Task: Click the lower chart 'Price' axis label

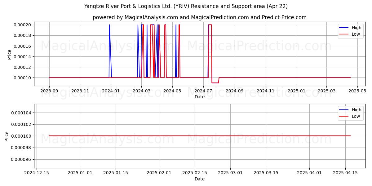Action: coord(7,136)
